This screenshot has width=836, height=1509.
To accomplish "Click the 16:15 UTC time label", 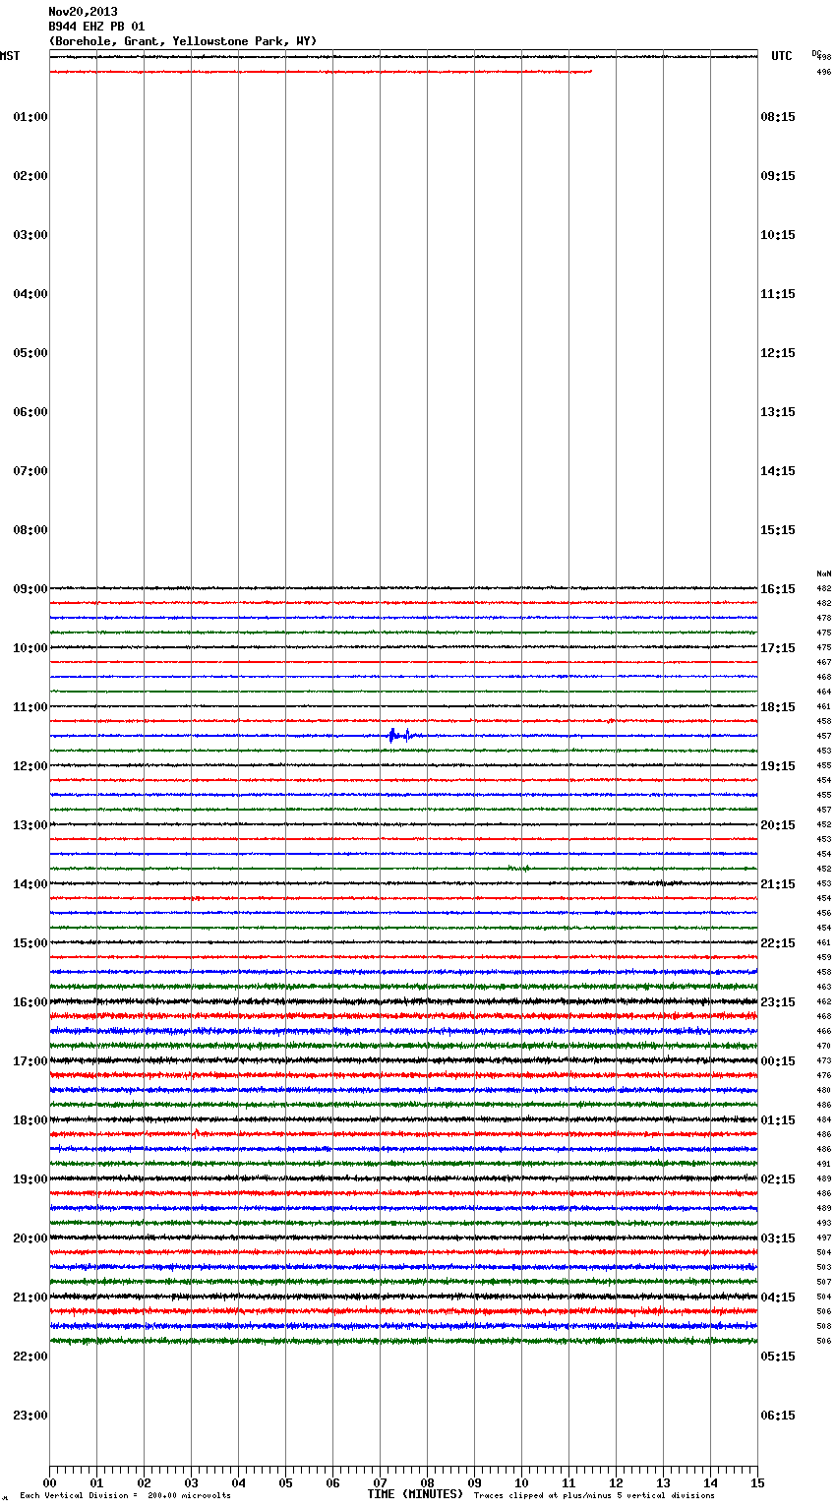I will (778, 589).
